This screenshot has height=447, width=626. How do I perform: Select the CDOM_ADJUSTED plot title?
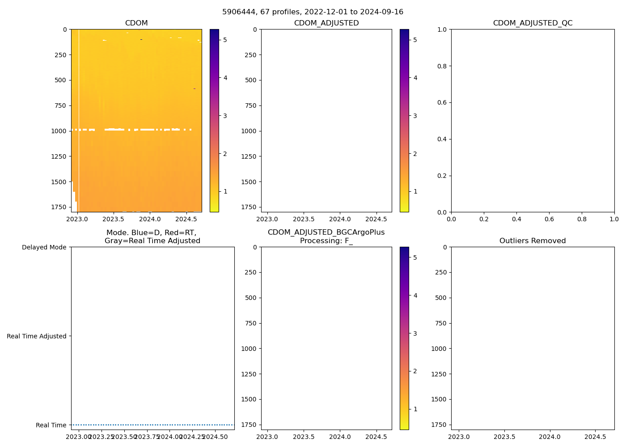click(x=326, y=23)
